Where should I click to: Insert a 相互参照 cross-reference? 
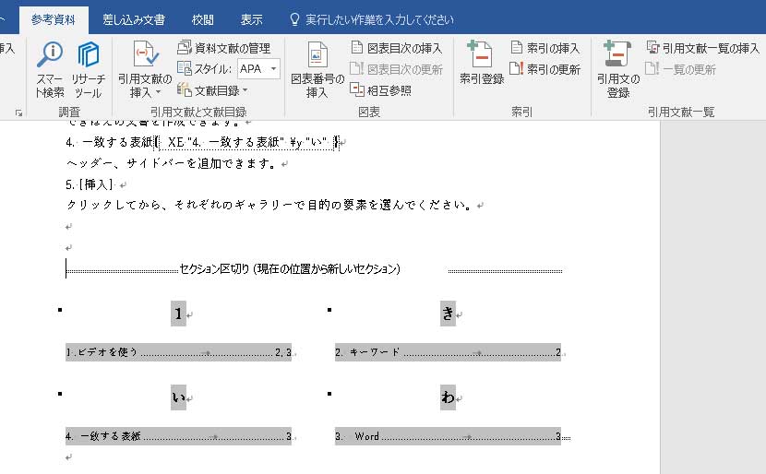pyautogui.click(x=382, y=89)
